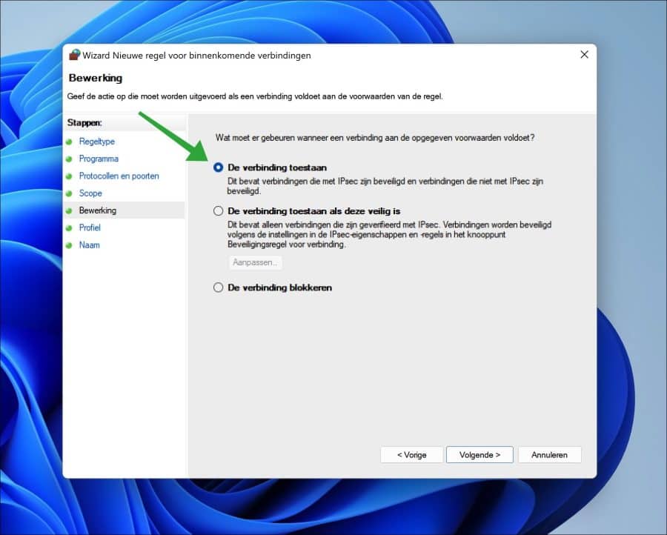Click green bullet beside Profiel

click(69, 228)
